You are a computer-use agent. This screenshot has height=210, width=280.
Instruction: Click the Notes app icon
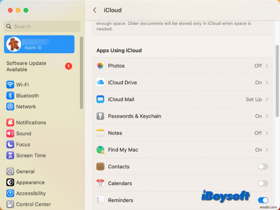tap(100, 133)
